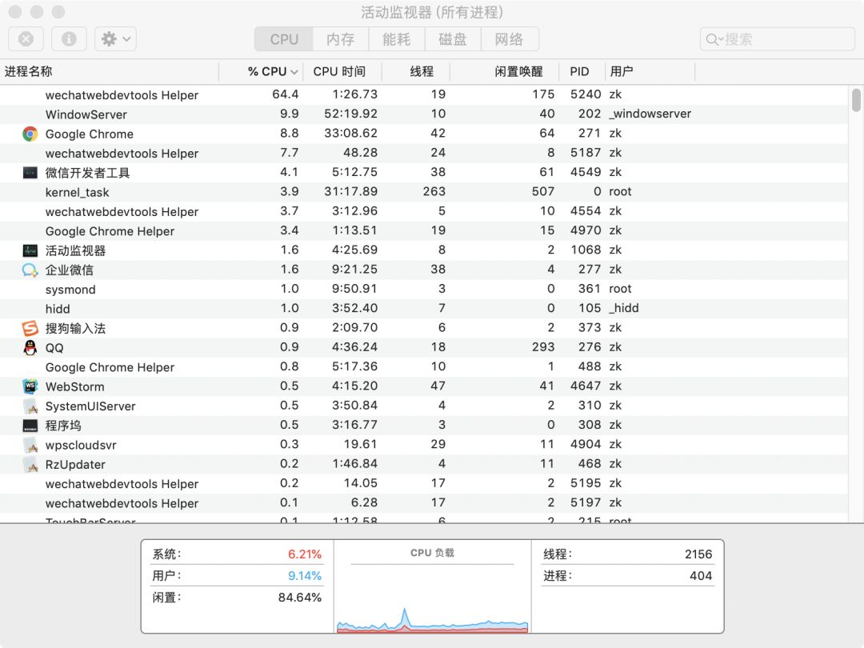
Task: Sort by CPU 时间 column header
Action: 342,72
